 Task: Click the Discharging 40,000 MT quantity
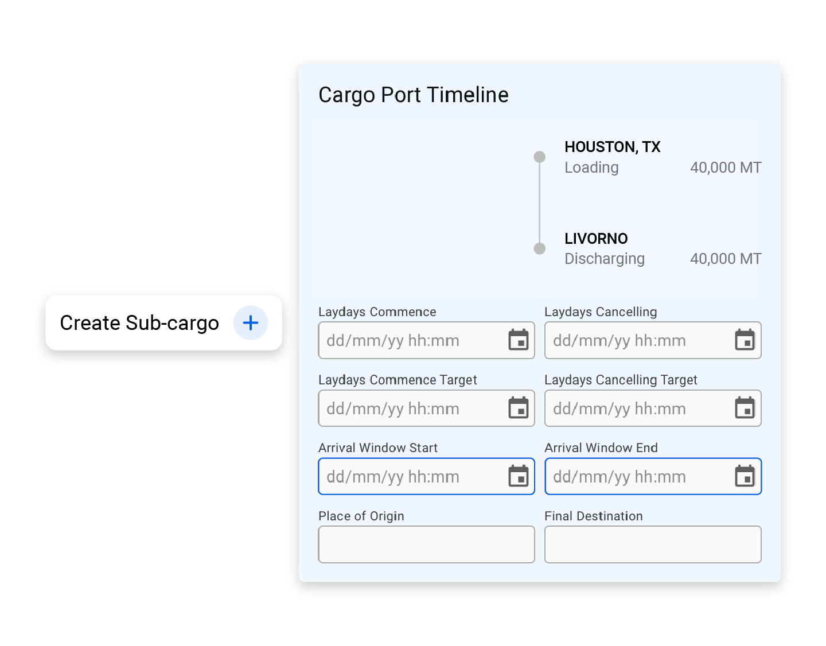coord(726,259)
